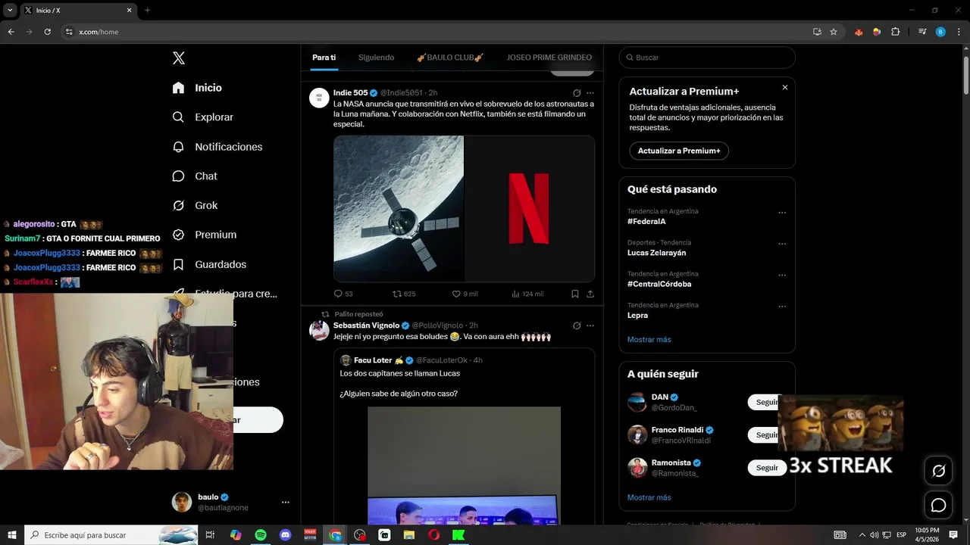Click Mostrar más under A quién seguir
This screenshot has height=545, width=970.
(649, 498)
